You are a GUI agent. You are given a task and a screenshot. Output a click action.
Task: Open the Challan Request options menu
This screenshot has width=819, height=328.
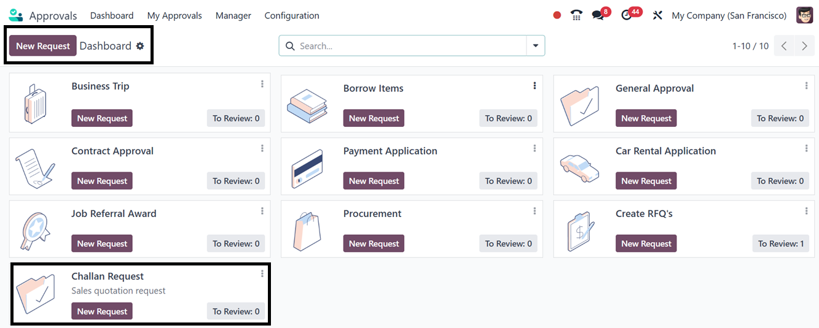pos(262,274)
